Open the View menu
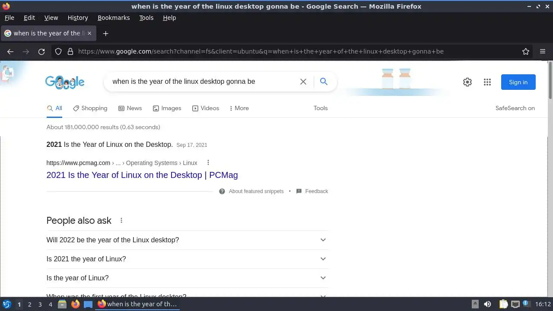Viewport: 553px width, 311px height. point(51,18)
